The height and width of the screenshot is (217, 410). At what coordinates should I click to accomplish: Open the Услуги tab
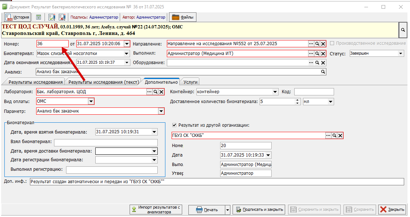click(190, 82)
